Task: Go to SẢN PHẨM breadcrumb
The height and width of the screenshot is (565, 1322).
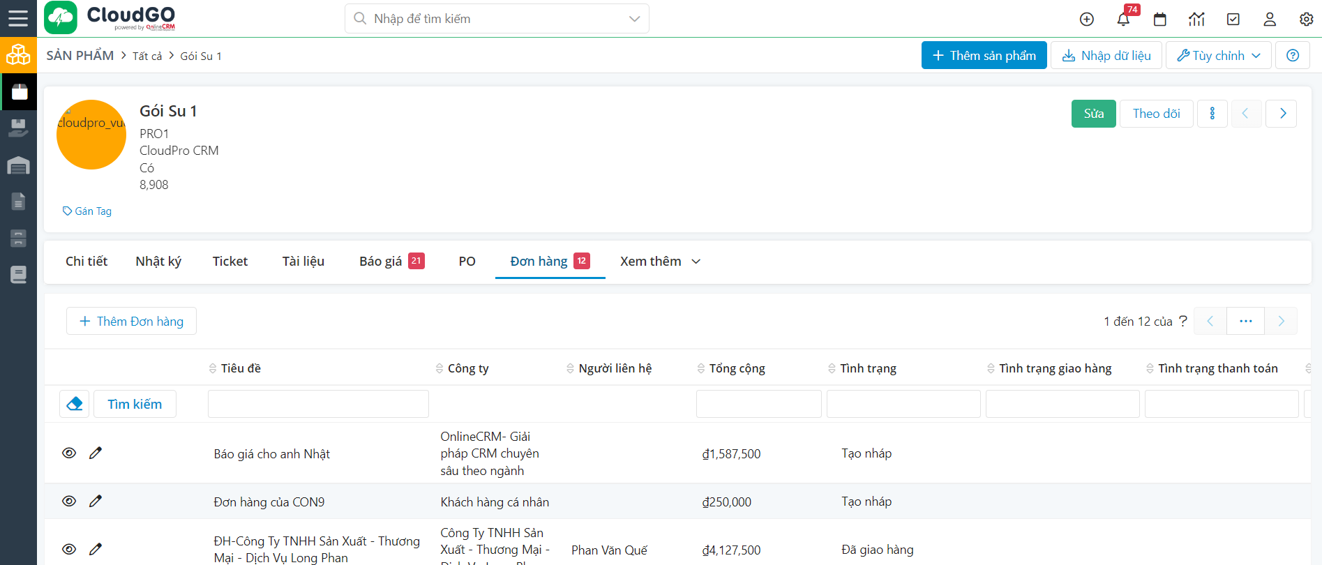Action: [x=80, y=55]
